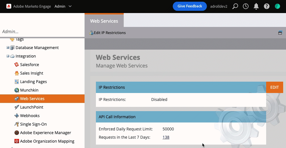Click the adrolldev2 account name
Image resolution: width=286 pixels, height=148 pixels.
point(219,6)
